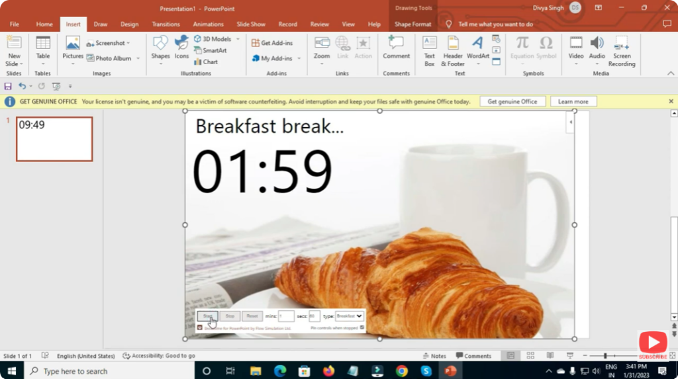Open Tell me search lightbulb
678x379 pixels.
pyautogui.click(x=449, y=24)
